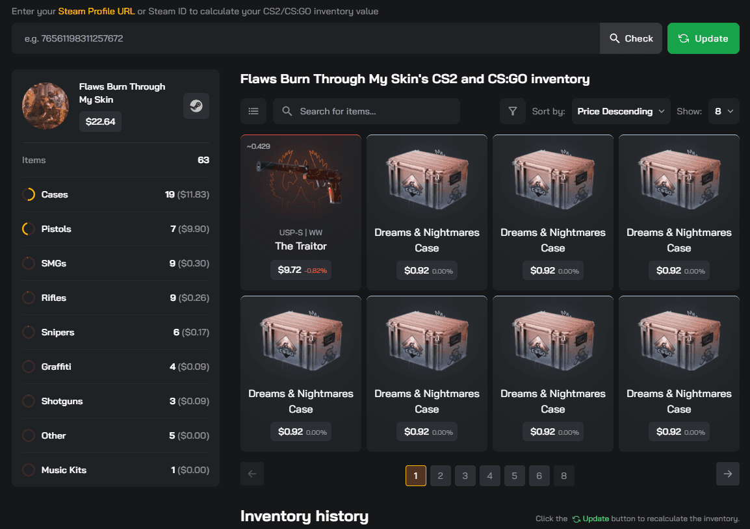Click the USP-S | WW label
This screenshot has width=750, height=529.
(301, 233)
